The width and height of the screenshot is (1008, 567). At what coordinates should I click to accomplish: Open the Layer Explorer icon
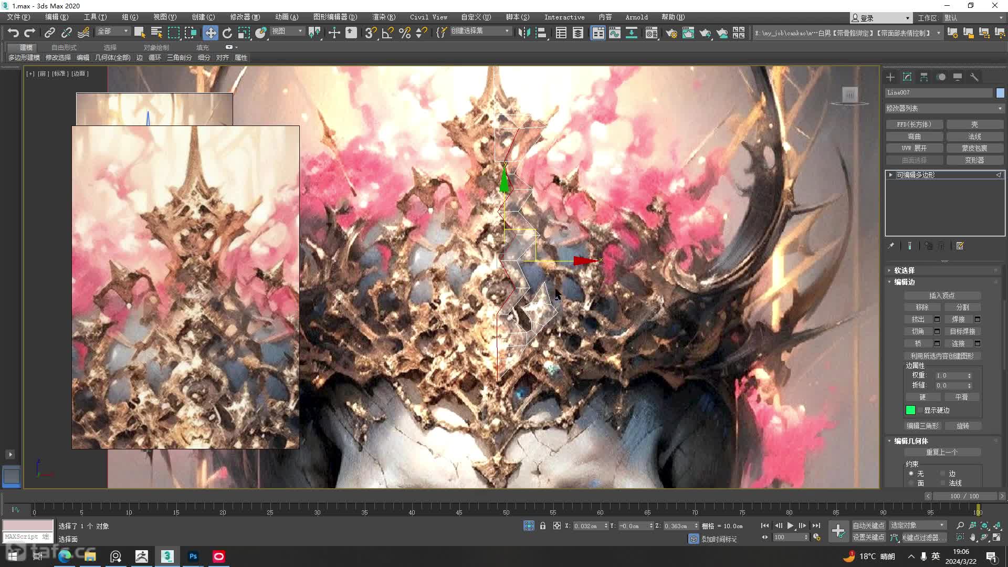coord(578,33)
